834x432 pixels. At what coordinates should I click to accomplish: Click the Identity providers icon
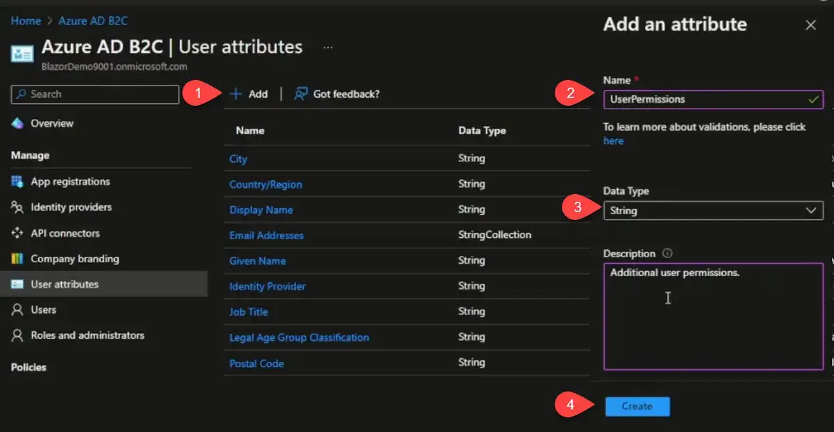pos(17,207)
